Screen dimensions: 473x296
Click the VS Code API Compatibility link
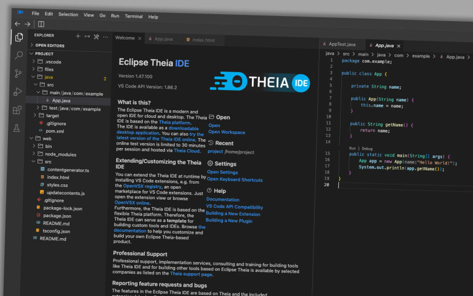(x=235, y=207)
